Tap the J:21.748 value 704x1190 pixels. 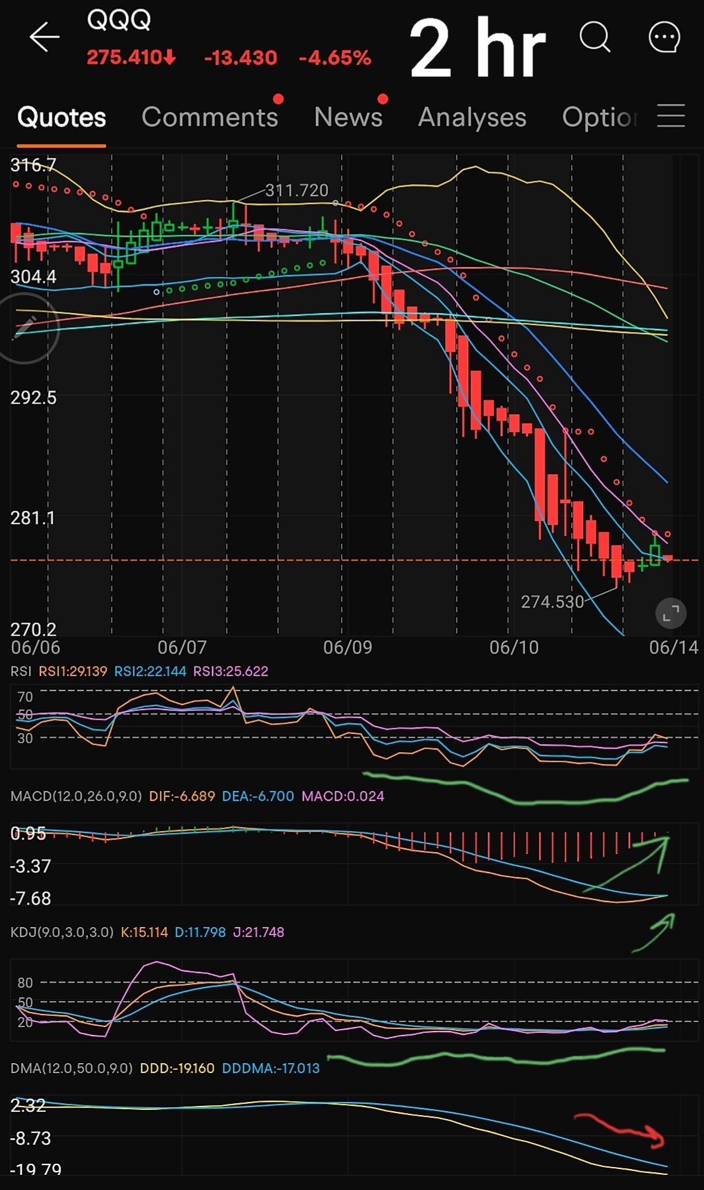(259, 932)
